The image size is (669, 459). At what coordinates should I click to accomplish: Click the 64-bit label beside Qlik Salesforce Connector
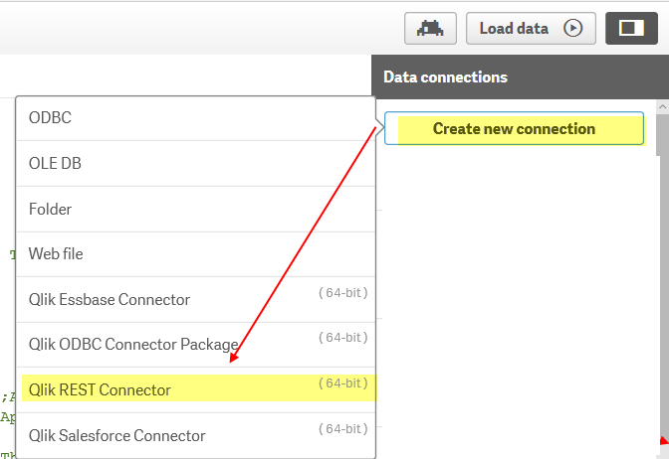(343, 429)
